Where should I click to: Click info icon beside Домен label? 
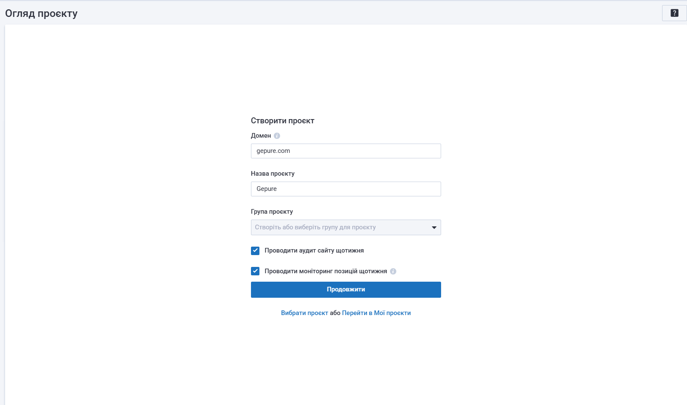[x=277, y=136]
